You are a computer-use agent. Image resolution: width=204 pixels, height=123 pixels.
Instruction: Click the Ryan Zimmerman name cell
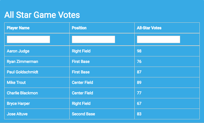37,61
